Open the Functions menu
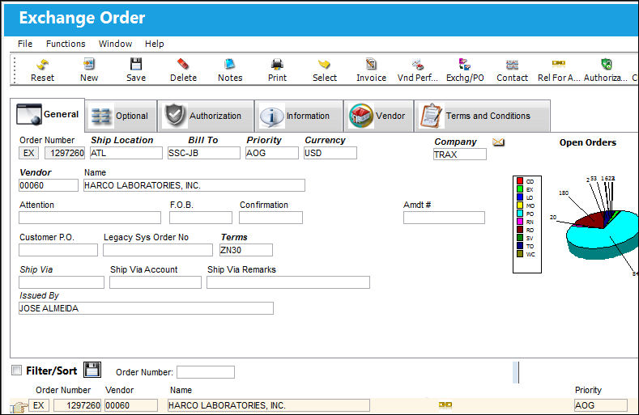 click(x=66, y=44)
